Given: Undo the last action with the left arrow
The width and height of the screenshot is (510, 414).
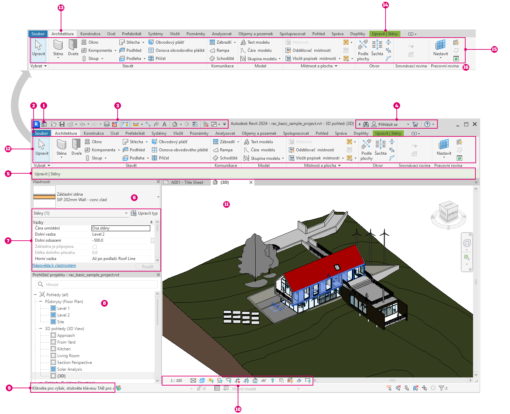Looking at the screenshot, I should [x=82, y=124].
